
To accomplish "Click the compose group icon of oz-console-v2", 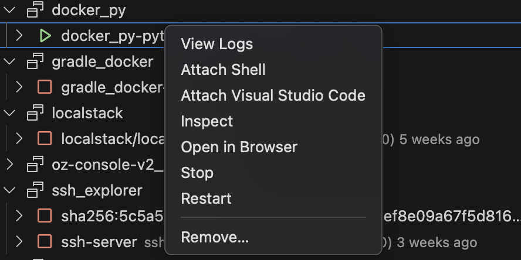I will coord(35,164).
